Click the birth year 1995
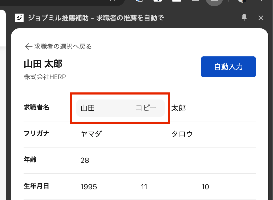The width and height of the screenshot is (273, 200). (89, 187)
